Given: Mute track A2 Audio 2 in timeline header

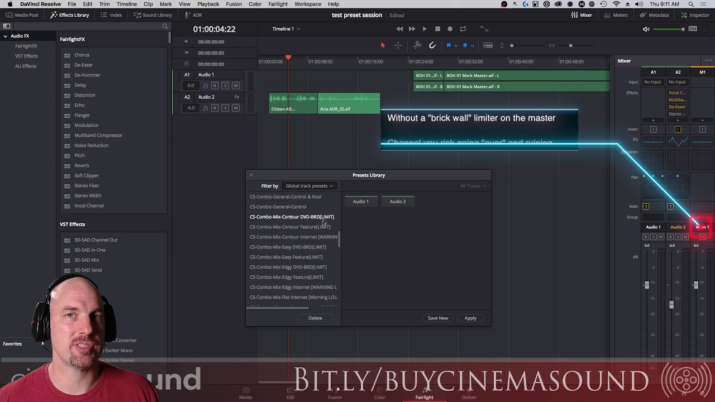Looking at the screenshot, I should [x=236, y=108].
